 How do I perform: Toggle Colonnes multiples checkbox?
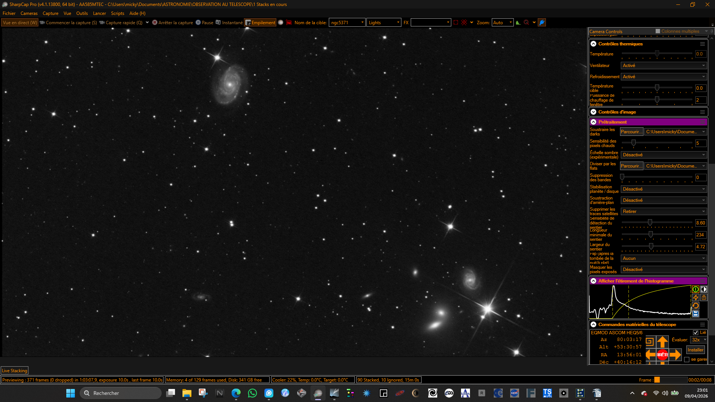click(658, 31)
